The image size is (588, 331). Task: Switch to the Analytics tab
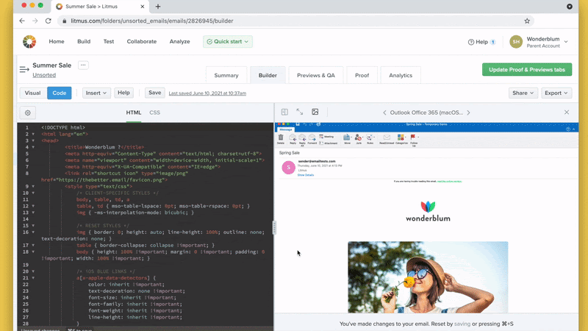[401, 75]
